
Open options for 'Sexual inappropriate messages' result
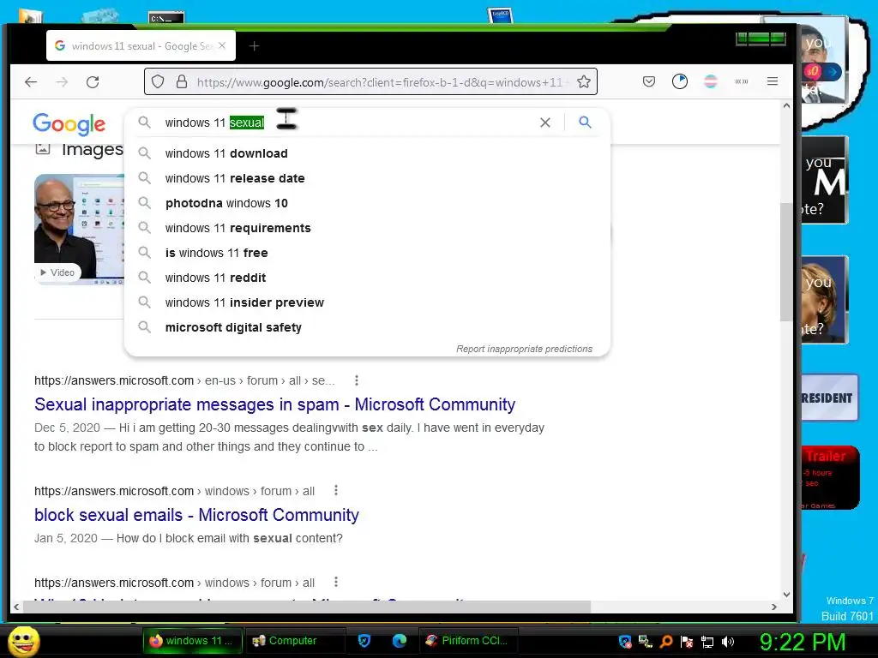pyautogui.click(x=356, y=380)
